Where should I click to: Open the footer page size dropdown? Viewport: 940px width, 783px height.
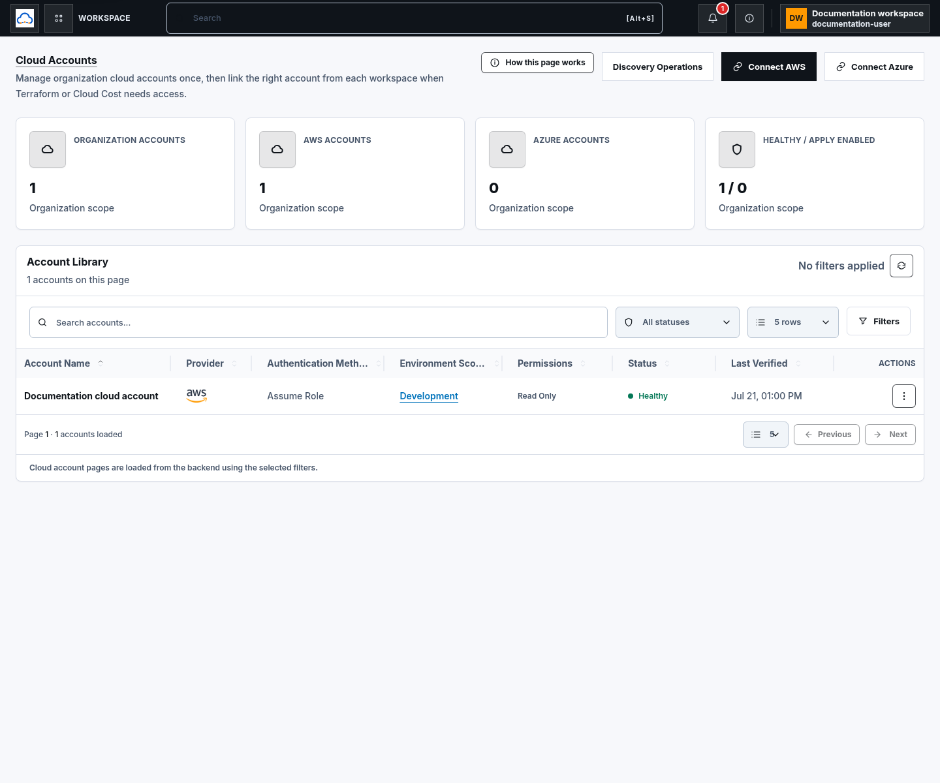pos(766,435)
